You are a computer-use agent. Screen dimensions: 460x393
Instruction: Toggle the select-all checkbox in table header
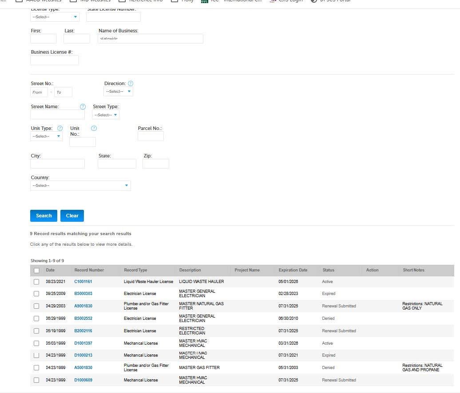pos(36,271)
